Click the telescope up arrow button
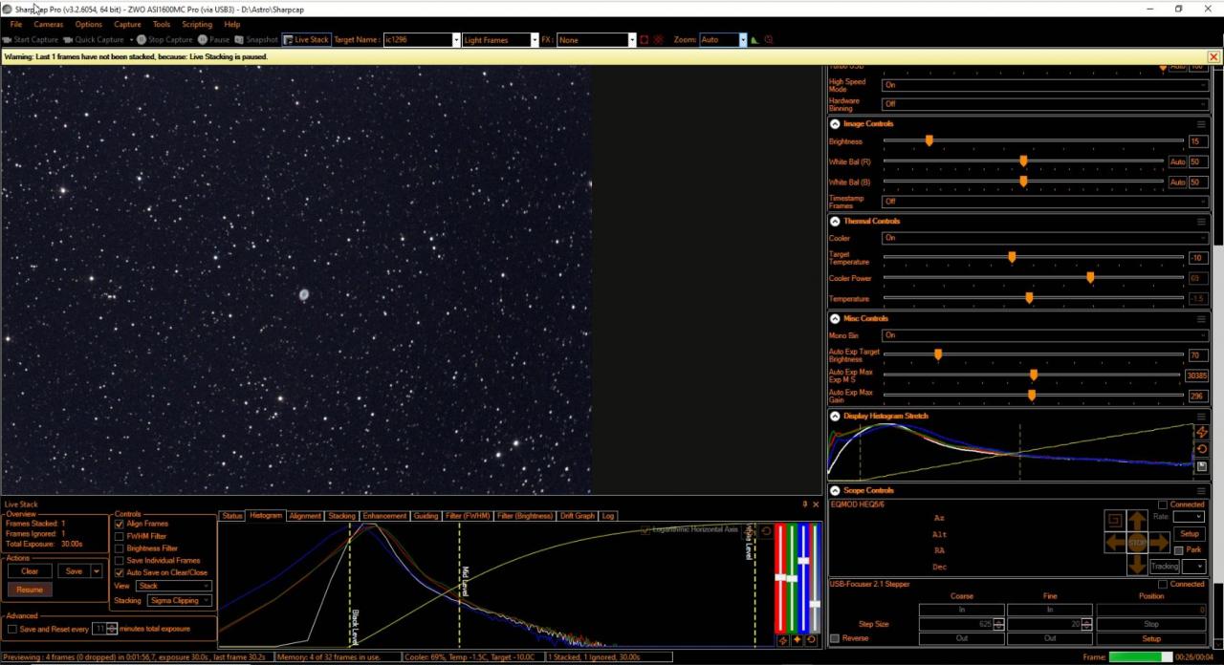This screenshot has height=665, width=1224. 1137,521
